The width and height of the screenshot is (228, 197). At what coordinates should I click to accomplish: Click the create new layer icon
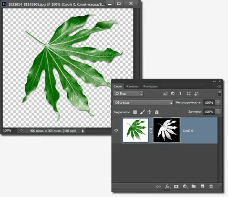202,186
